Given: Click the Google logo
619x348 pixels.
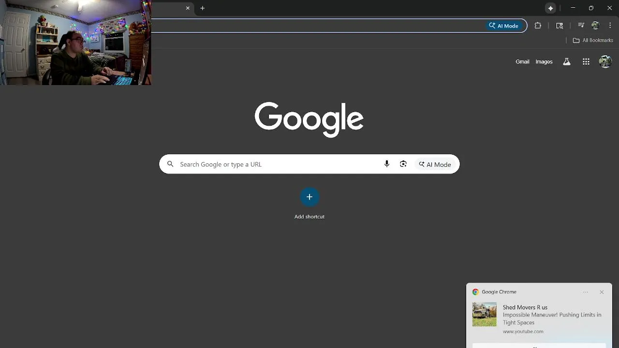Looking at the screenshot, I should click(x=309, y=119).
